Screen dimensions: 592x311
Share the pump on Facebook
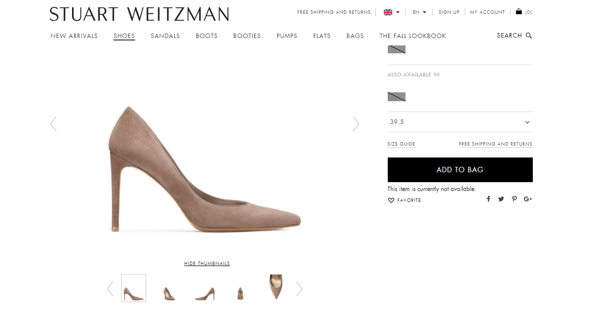click(488, 198)
